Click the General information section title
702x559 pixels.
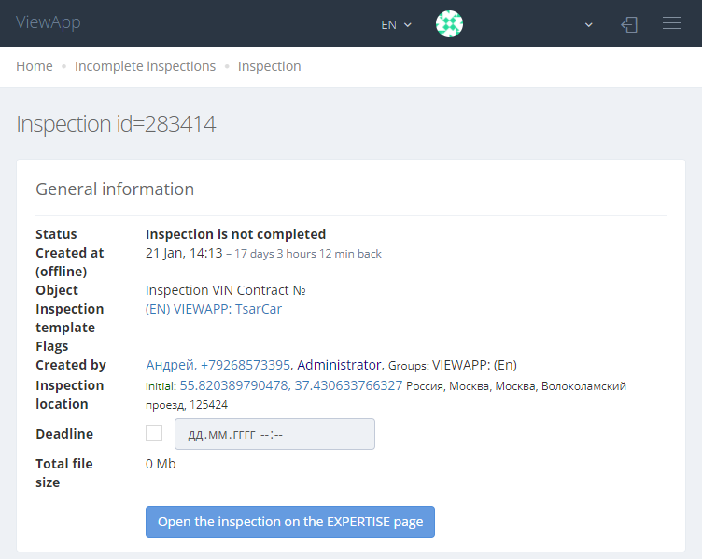[115, 189]
